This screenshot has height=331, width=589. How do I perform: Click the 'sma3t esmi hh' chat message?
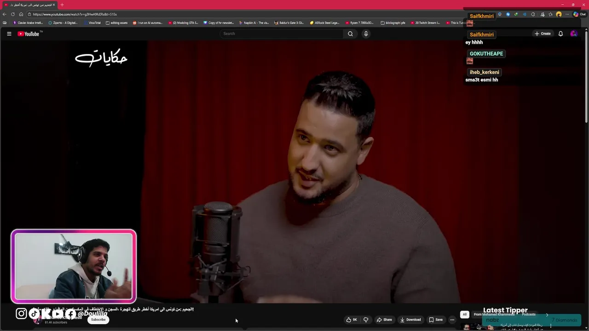[482, 80]
